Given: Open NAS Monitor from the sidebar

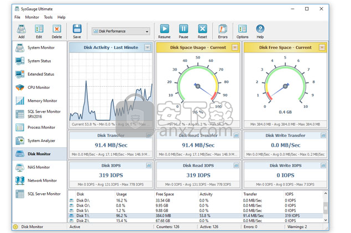Looking at the screenshot, I should pyautogui.click(x=39, y=167).
